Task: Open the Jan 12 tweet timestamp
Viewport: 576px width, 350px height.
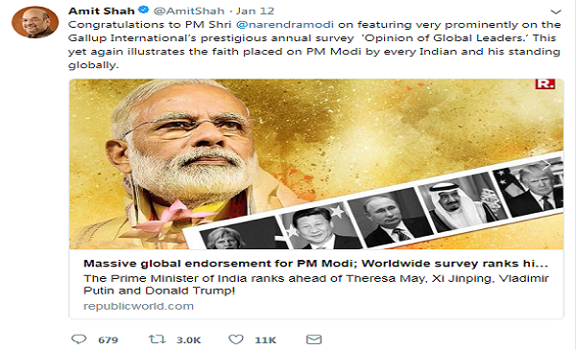Action: click(255, 11)
